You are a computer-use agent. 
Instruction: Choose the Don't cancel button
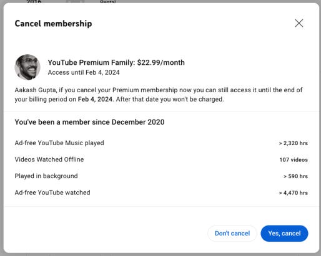click(232, 234)
